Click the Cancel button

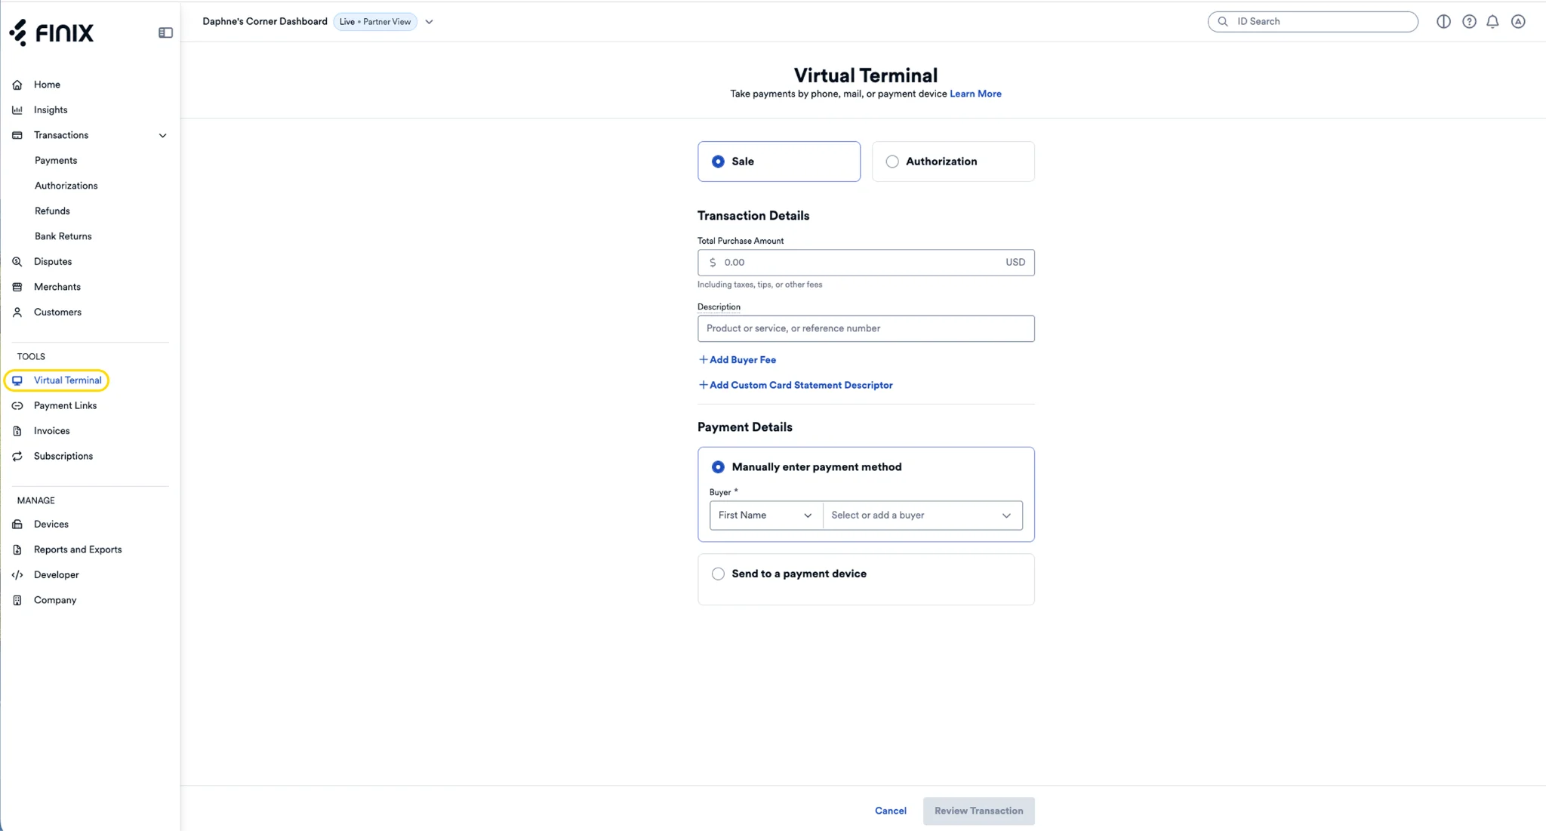click(x=891, y=811)
